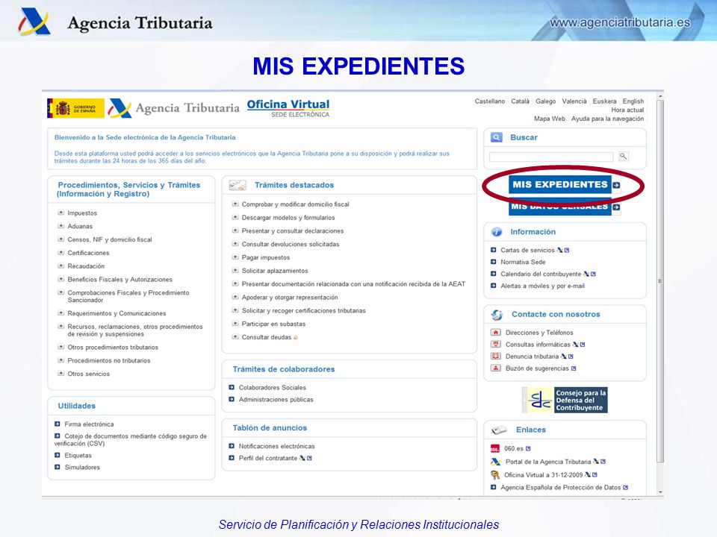Switch language to Català
717x537 pixels.
pyautogui.click(x=521, y=101)
